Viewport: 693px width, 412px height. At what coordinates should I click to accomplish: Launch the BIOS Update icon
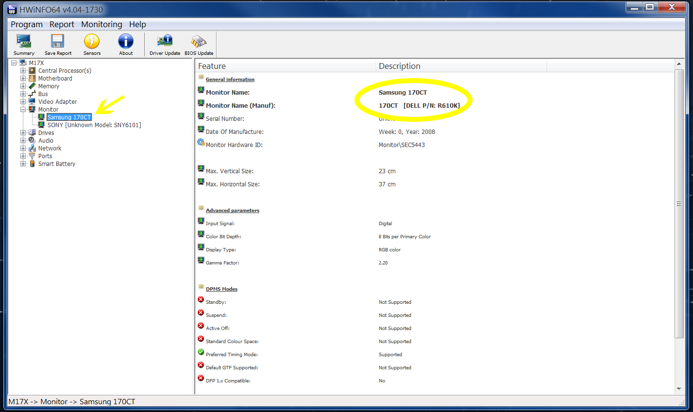click(x=199, y=42)
